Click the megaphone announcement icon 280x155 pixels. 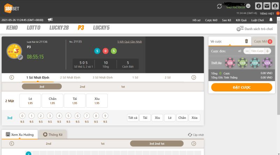point(50,20)
